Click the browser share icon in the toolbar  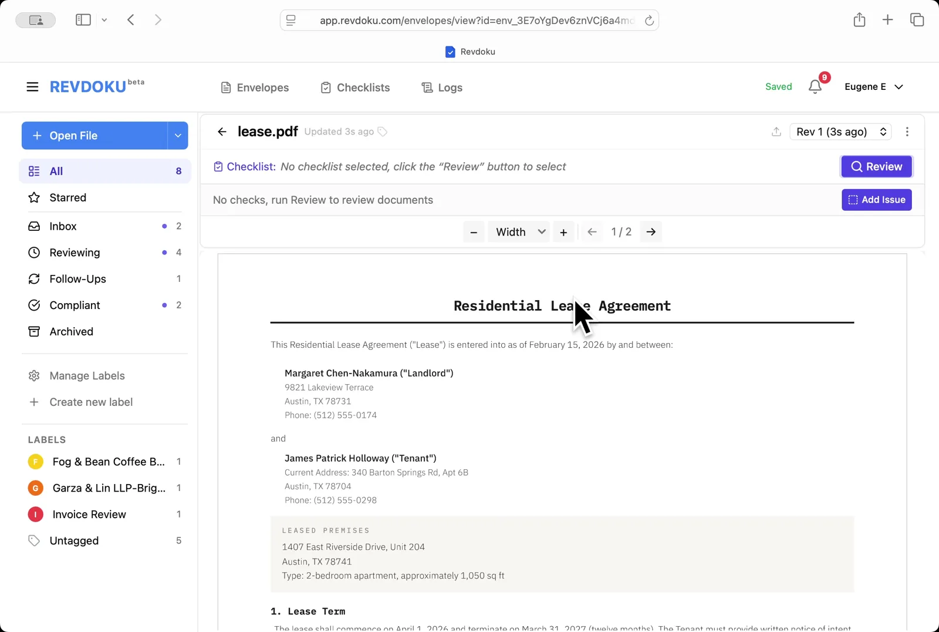pyautogui.click(x=859, y=19)
